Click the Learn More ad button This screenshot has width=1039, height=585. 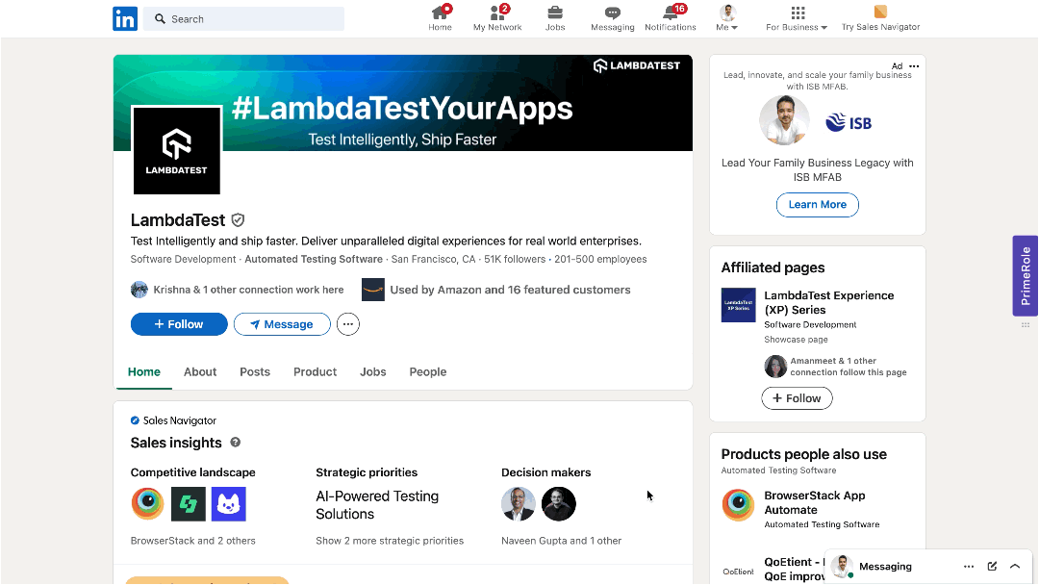tap(817, 204)
